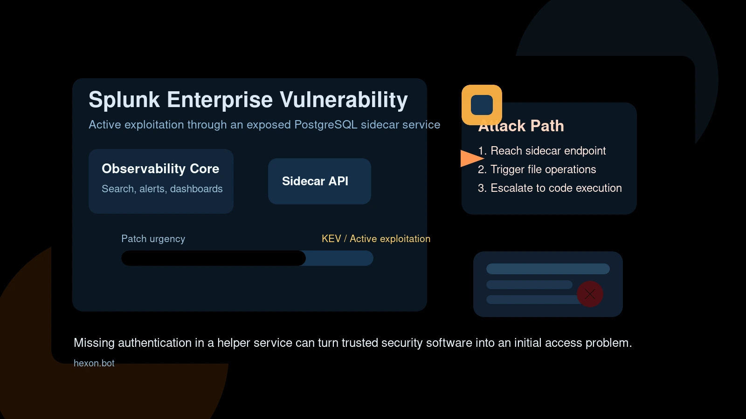Click the Splunk Enterprise Vulnerability title
The width and height of the screenshot is (746, 419).
coord(248,100)
